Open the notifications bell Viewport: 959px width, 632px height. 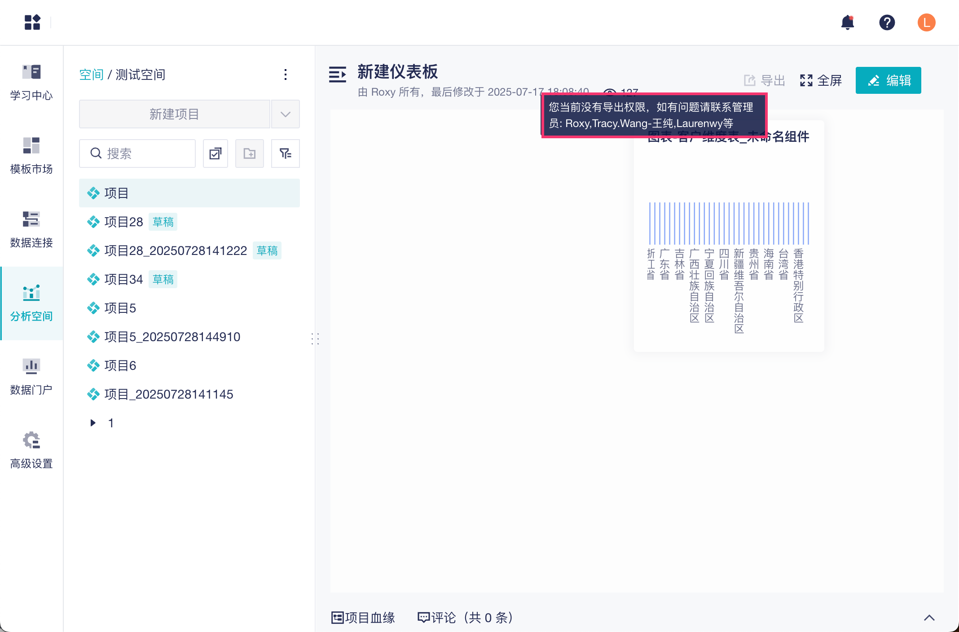point(847,22)
